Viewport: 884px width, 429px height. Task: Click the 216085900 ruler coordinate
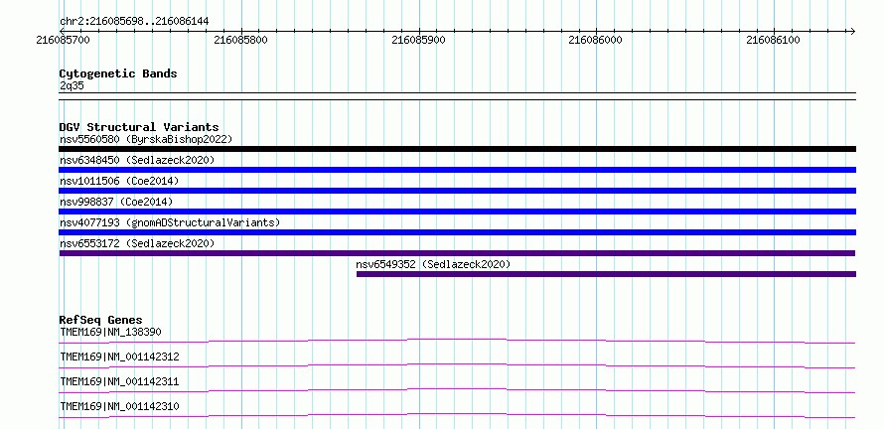coord(418,40)
